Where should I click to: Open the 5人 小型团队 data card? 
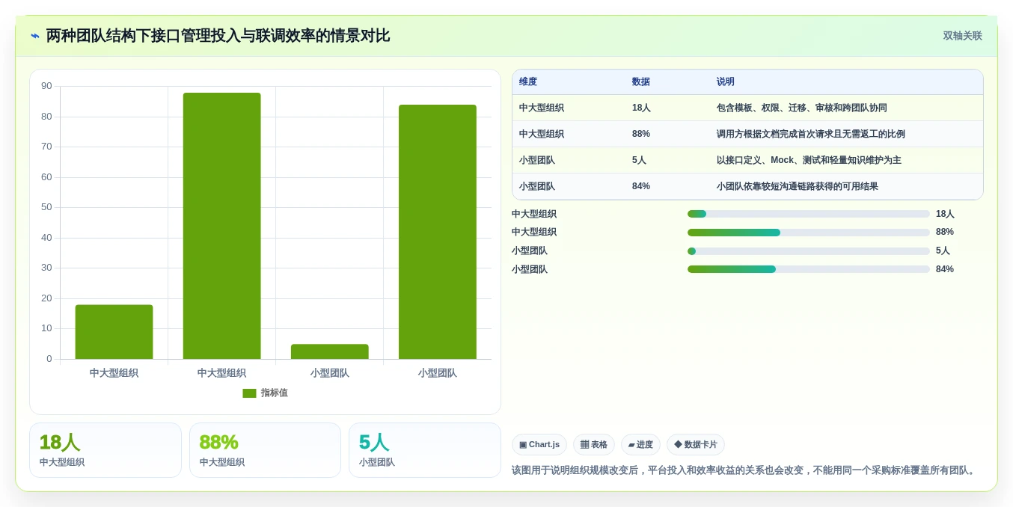click(425, 450)
